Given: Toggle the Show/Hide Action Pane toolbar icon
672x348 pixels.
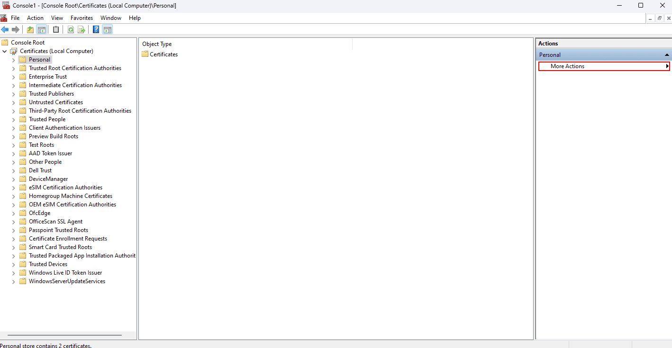Looking at the screenshot, I should pos(108,30).
